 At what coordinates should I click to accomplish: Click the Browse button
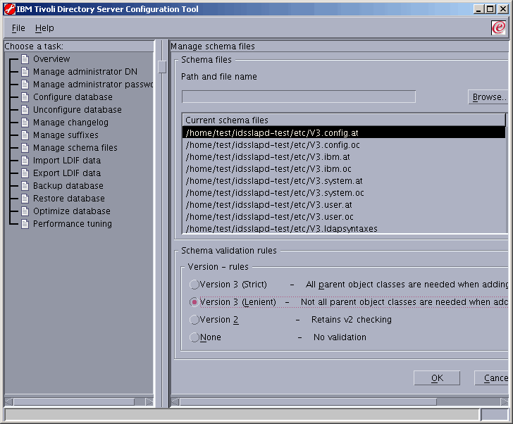(488, 97)
